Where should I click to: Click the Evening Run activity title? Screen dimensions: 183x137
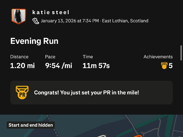click(x=34, y=41)
